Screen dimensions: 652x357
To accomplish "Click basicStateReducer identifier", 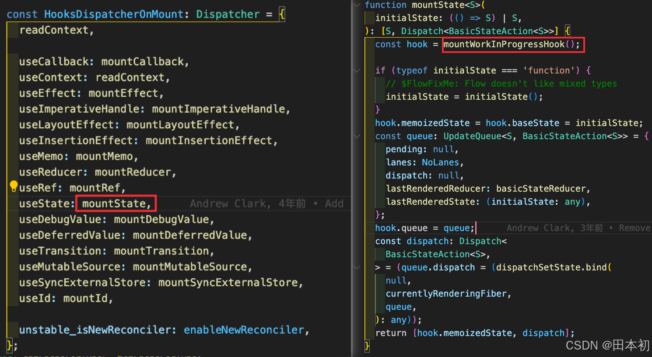I will (541, 189).
